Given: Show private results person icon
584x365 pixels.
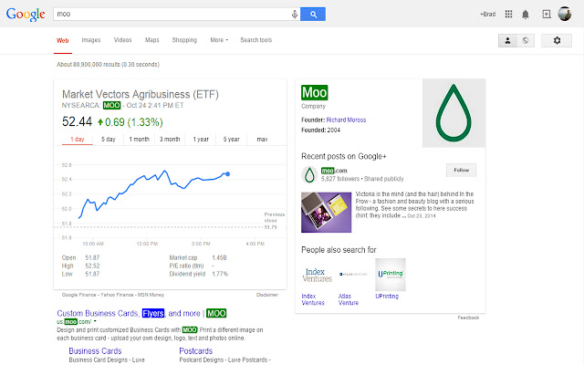Looking at the screenshot, I should [x=507, y=40].
